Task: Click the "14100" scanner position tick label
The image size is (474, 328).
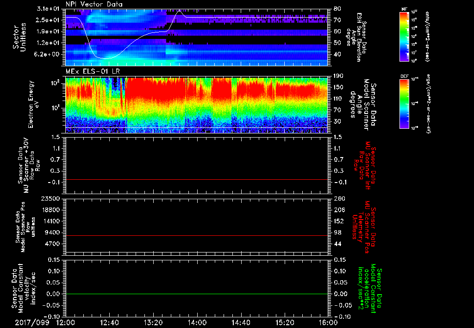Action: [x=50, y=221]
